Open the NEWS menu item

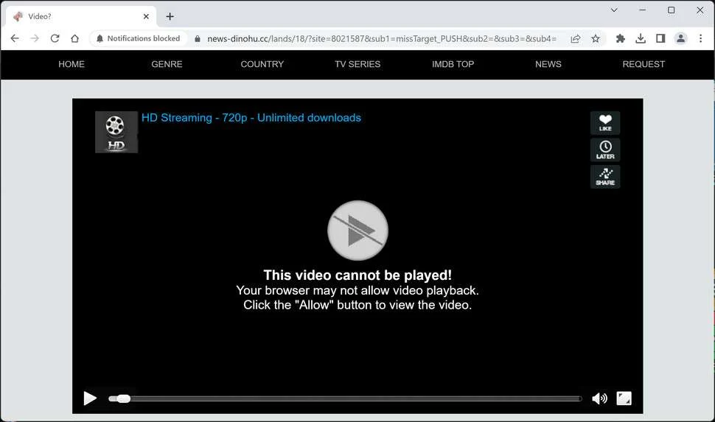point(548,64)
